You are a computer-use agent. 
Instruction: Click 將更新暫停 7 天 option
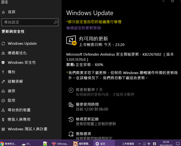[89, 90]
